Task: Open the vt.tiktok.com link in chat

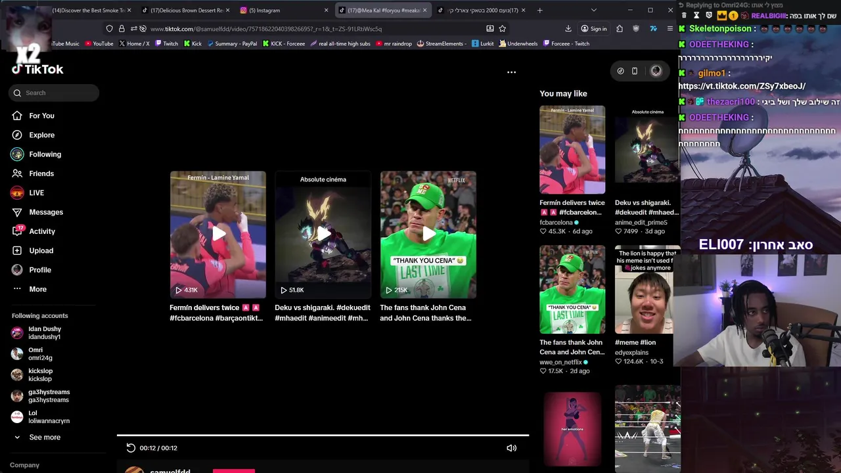Action: 742,86
